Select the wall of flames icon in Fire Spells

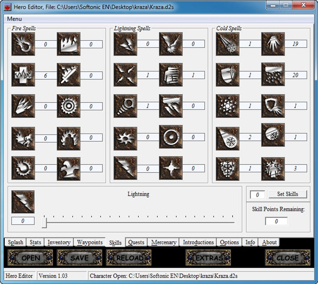coord(69,44)
